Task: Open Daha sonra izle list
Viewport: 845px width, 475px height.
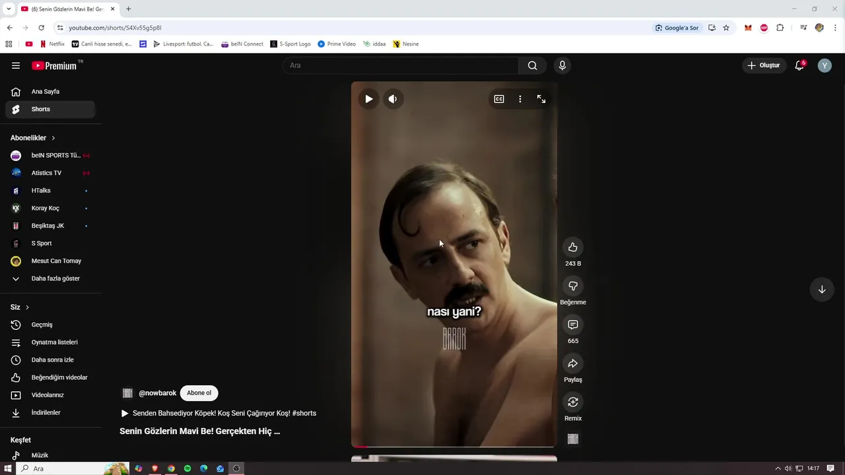Action: pyautogui.click(x=50, y=360)
